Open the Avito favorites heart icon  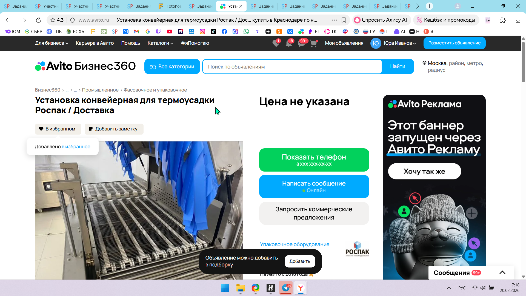click(x=276, y=43)
